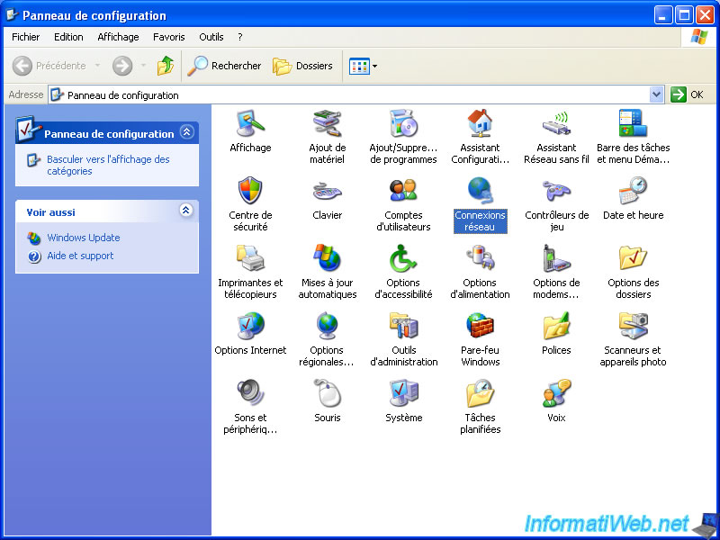Click Basculer vers l'affichage des catégories link
The image size is (720, 540).
108,165
